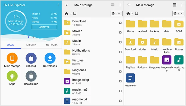Switch view using the list view icon
This screenshot has width=186, height=106.
(113, 5)
